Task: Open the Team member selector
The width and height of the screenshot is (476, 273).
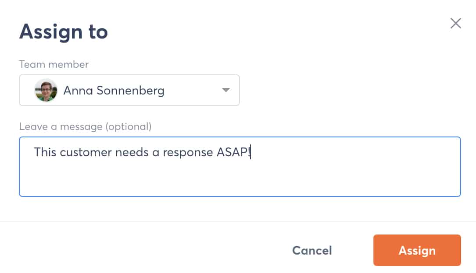Action: (129, 90)
